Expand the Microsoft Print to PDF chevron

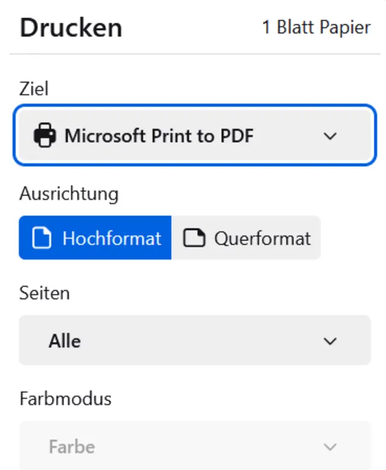click(x=330, y=136)
